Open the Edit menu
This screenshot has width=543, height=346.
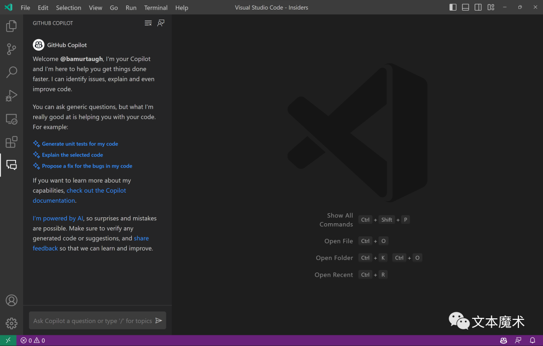coord(43,8)
